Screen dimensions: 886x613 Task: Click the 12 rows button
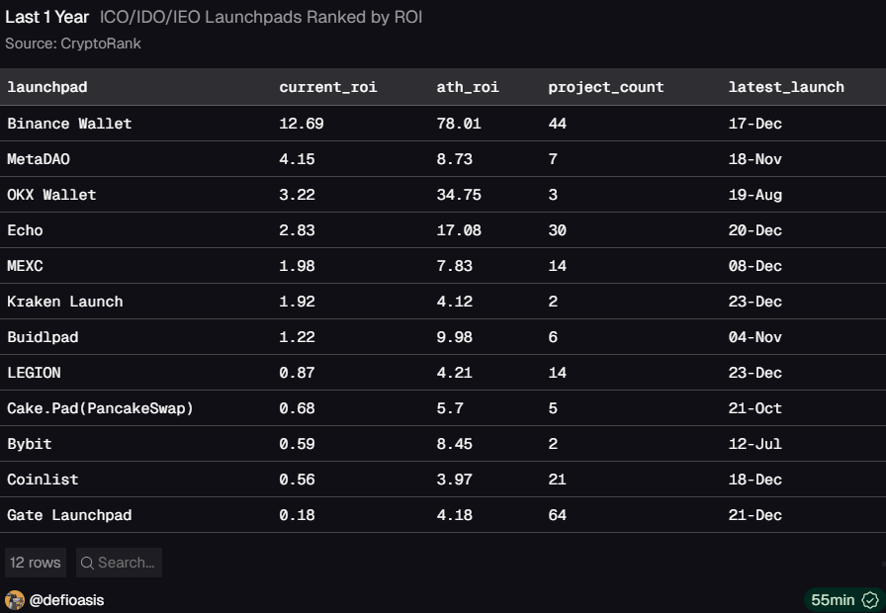click(35, 563)
